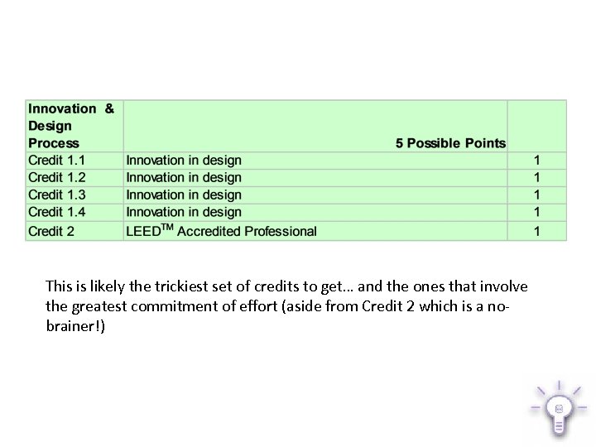Click 'Innovation in design' in the Credit 1.2 row
Image resolution: width=596 pixels, height=447 pixels.
(184, 177)
